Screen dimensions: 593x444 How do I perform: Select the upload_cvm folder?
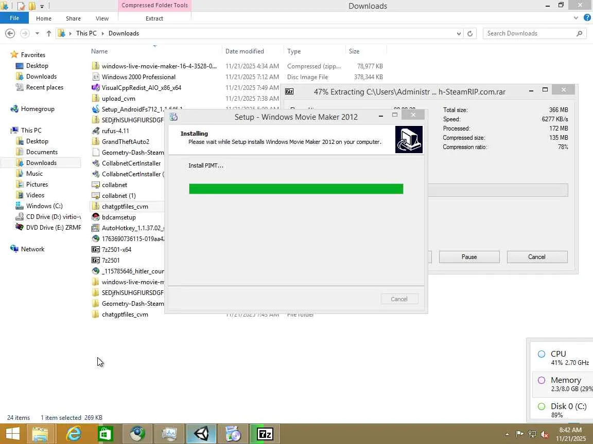coord(118,99)
